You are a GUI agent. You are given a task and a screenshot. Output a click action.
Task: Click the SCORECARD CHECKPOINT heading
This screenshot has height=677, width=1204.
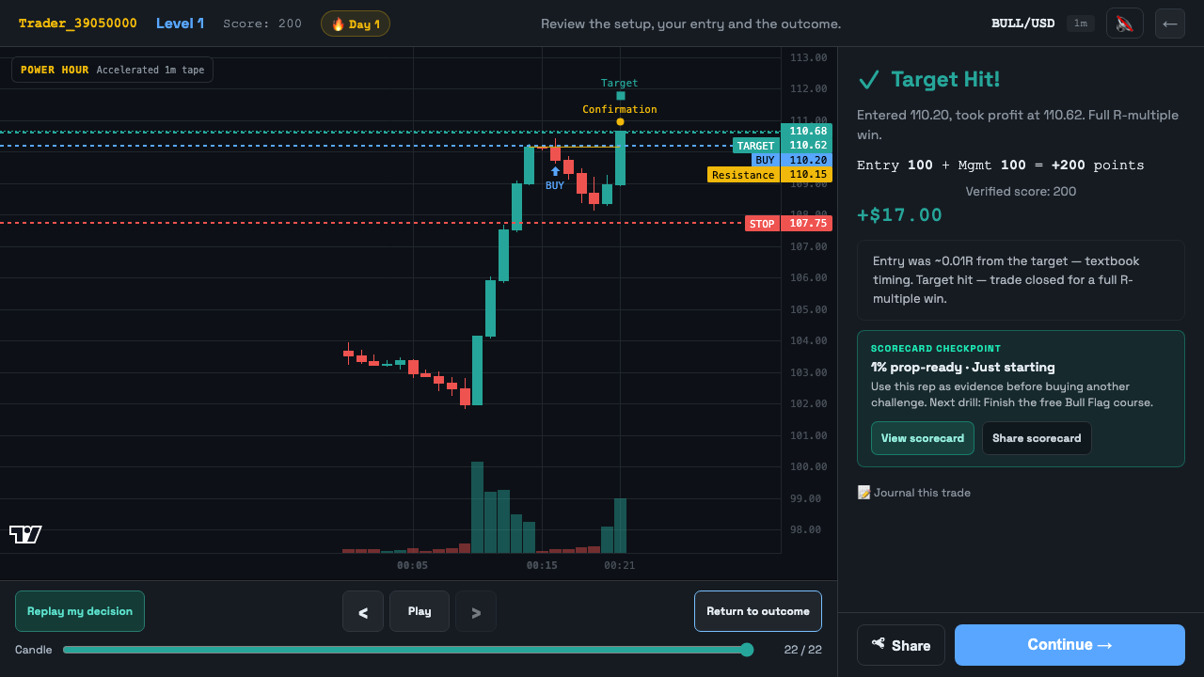936,349
